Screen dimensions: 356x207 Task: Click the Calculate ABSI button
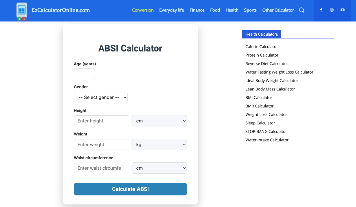point(130,189)
